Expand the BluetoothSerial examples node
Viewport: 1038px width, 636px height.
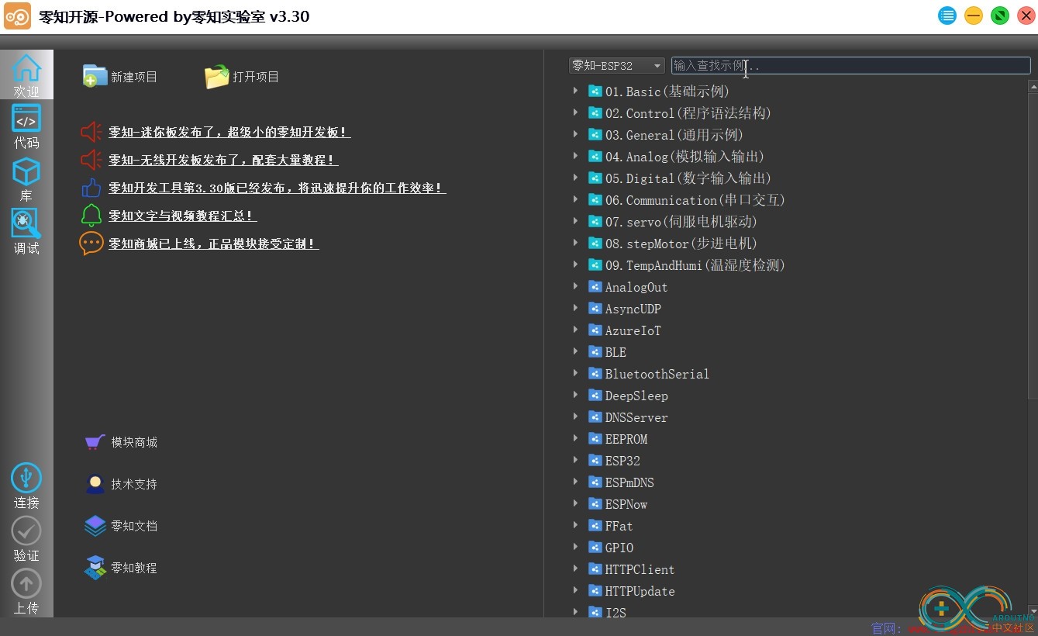point(575,373)
